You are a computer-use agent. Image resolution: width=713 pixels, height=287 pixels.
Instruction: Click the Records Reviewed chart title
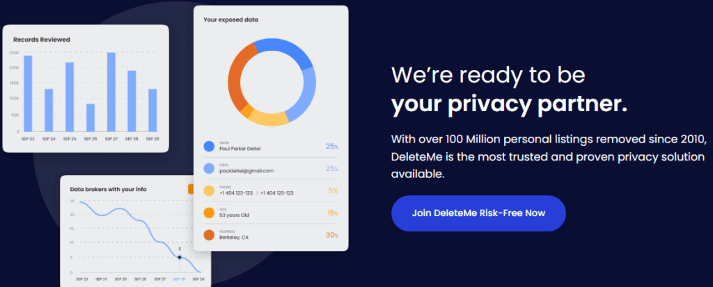click(x=42, y=40)
